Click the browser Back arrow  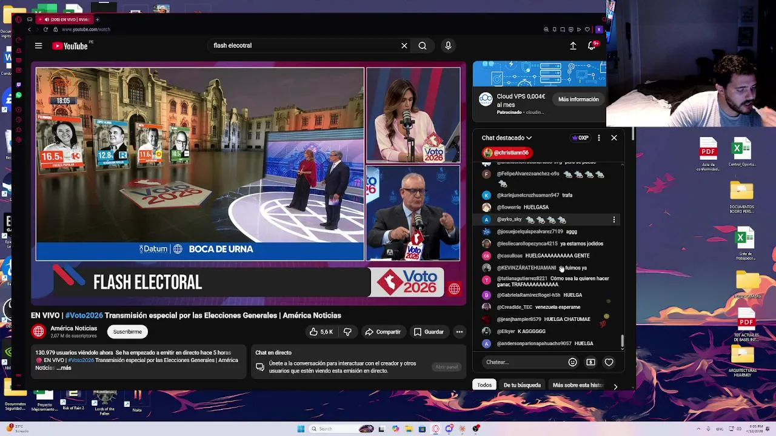pyautogui.click(x=29, y=29)
